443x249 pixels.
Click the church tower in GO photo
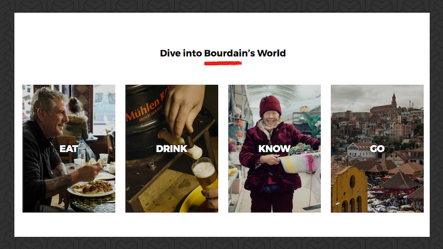tap(394, 101)
